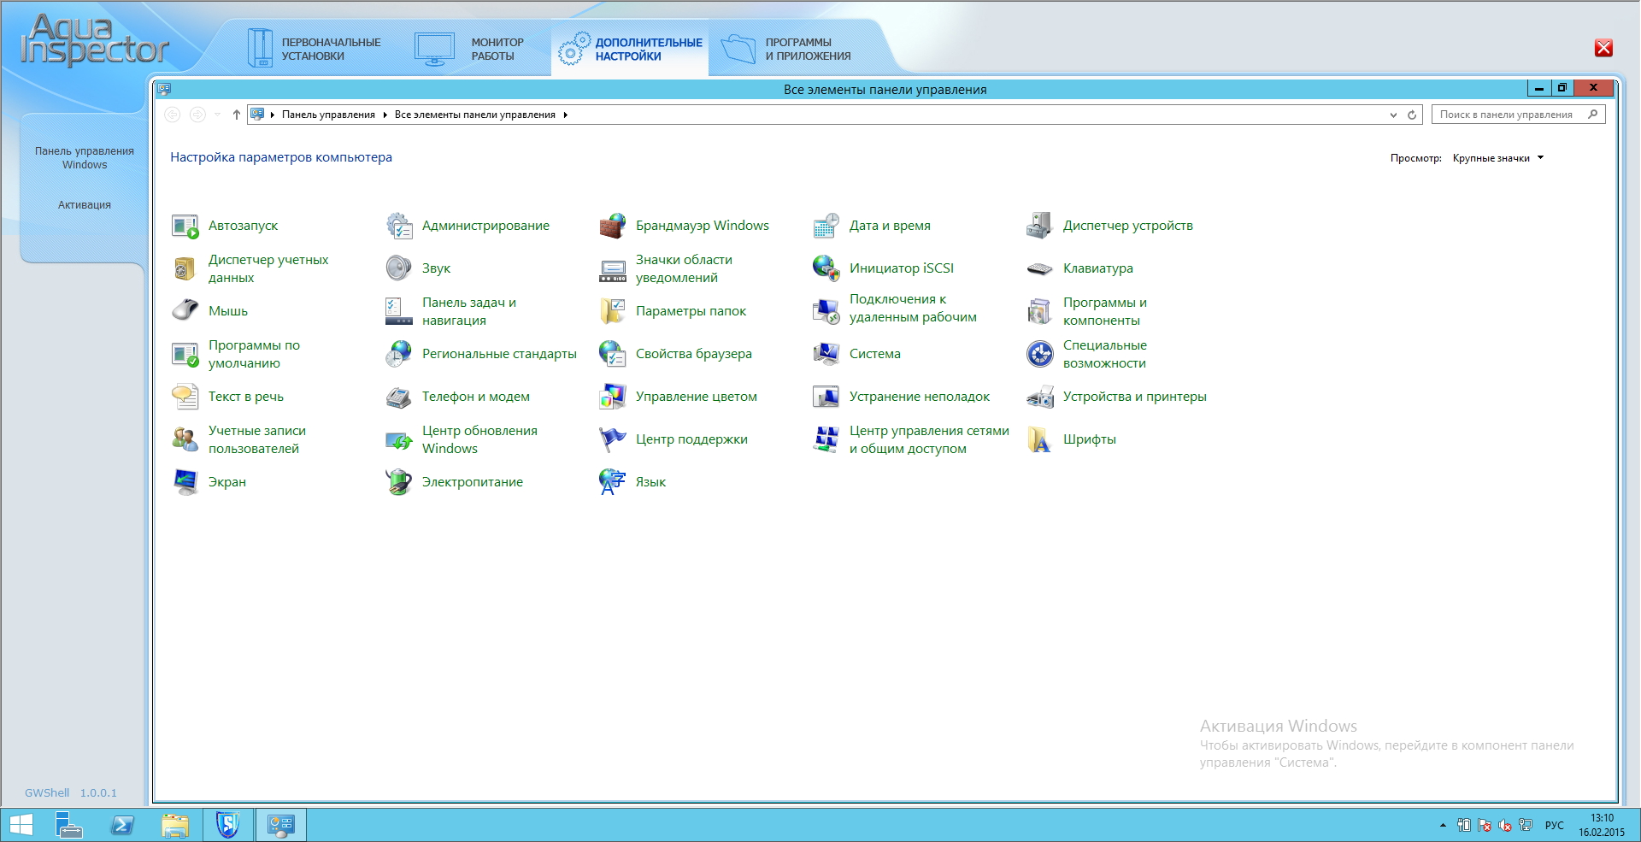
Task: Open the Шрифты fonts icon
Action: 1039,439
